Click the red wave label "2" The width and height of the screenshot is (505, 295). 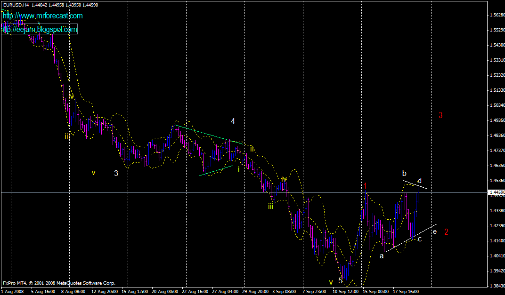(x=446, y=231)
